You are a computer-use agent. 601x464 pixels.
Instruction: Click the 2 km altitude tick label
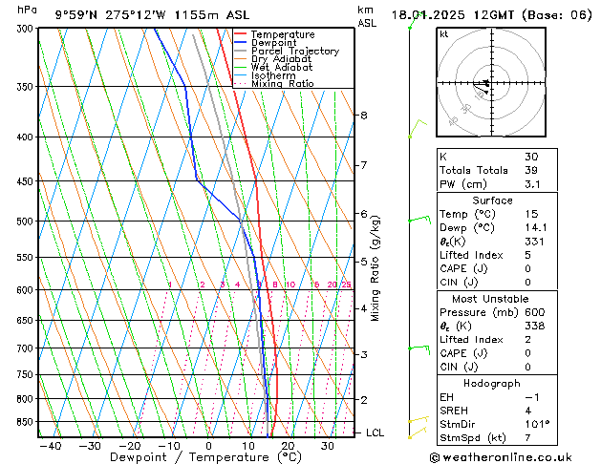click(364, 400)
